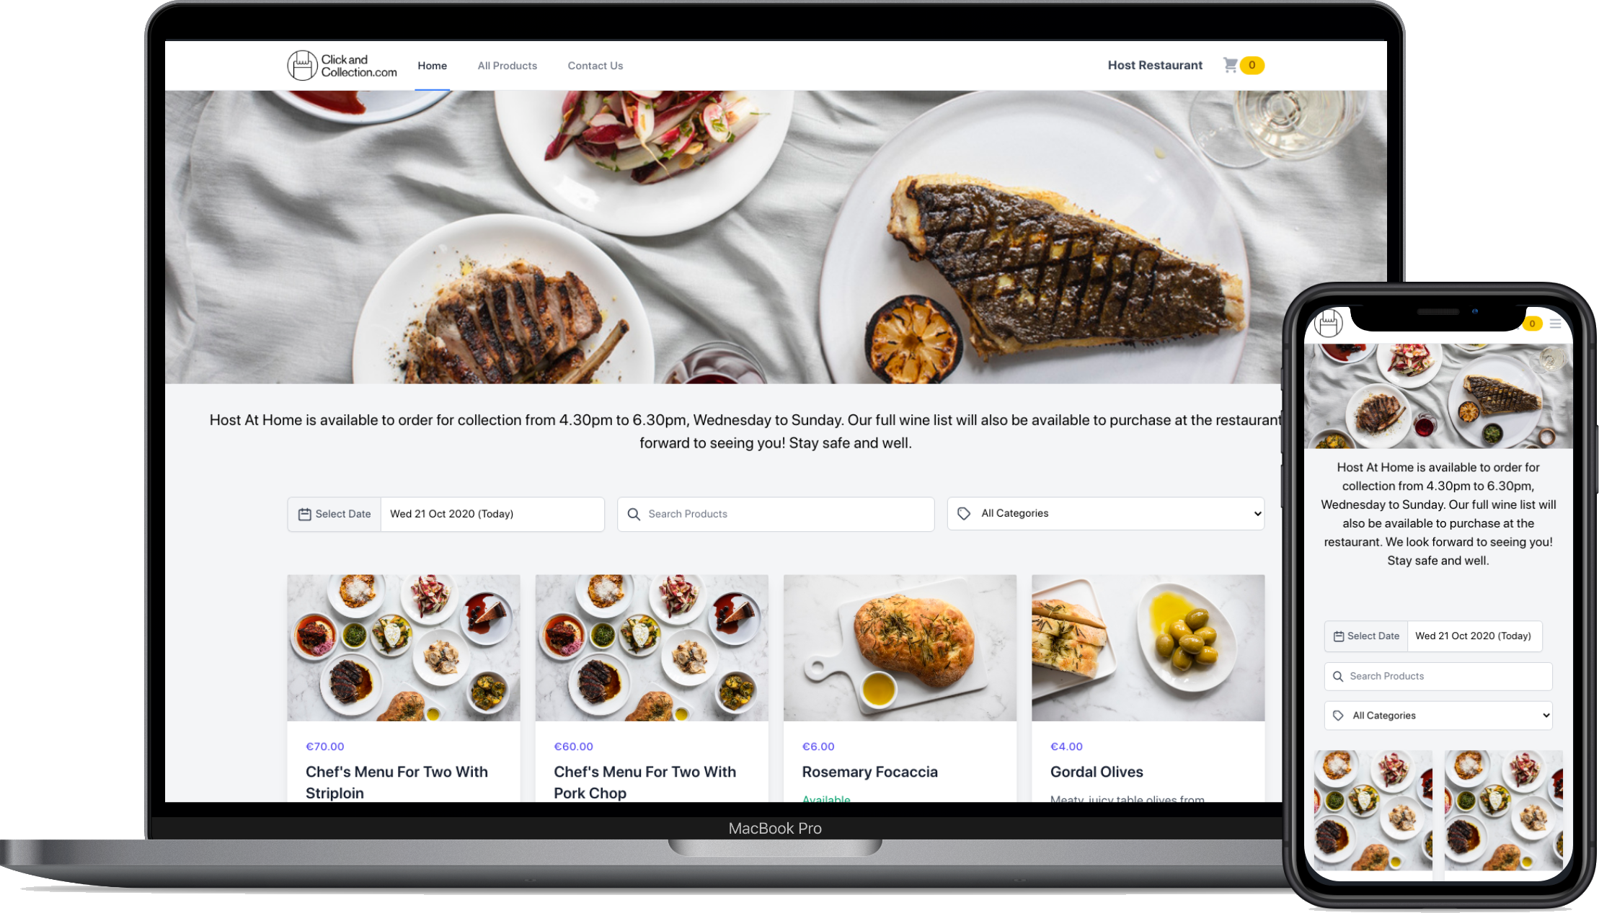Screen dimensions: 1599x913
Task: Select the Wed 21 Oct 2020 date field
Action: click(x=492, y=514)
